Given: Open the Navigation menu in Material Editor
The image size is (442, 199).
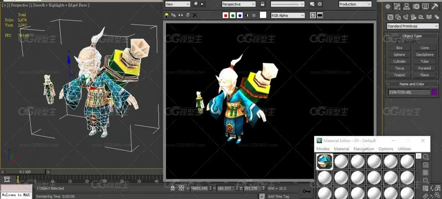Looking at the screenshot, I should (364, 149).
